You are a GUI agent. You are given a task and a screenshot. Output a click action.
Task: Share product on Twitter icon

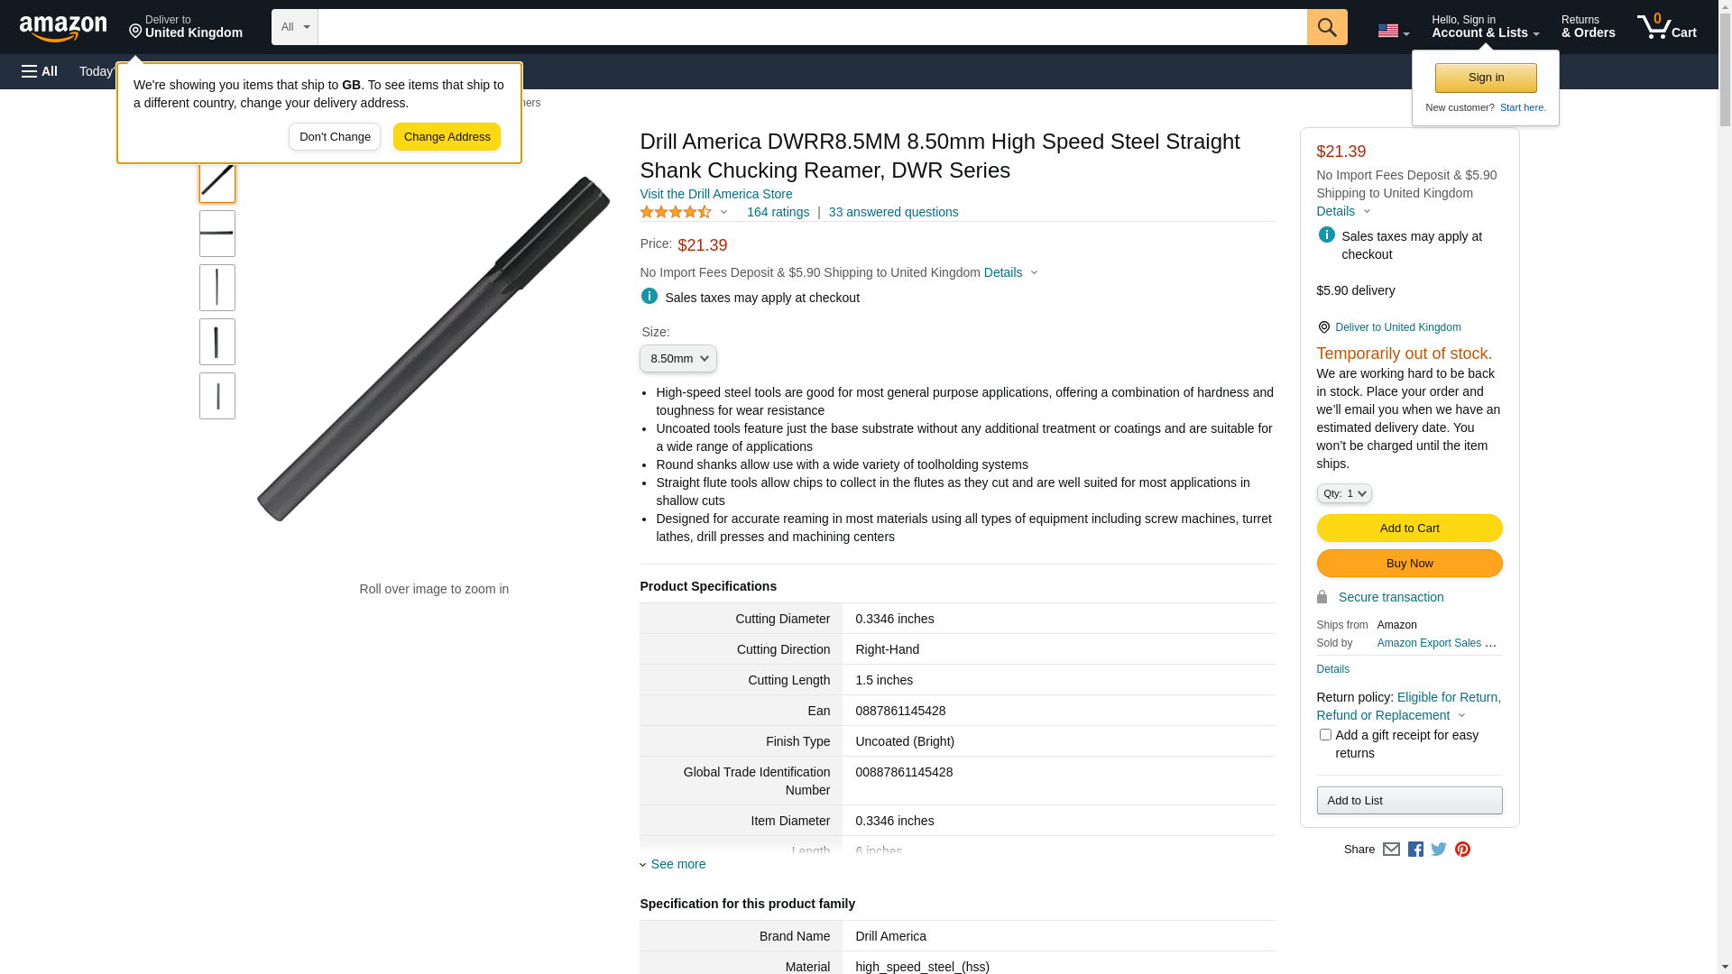1439,850
